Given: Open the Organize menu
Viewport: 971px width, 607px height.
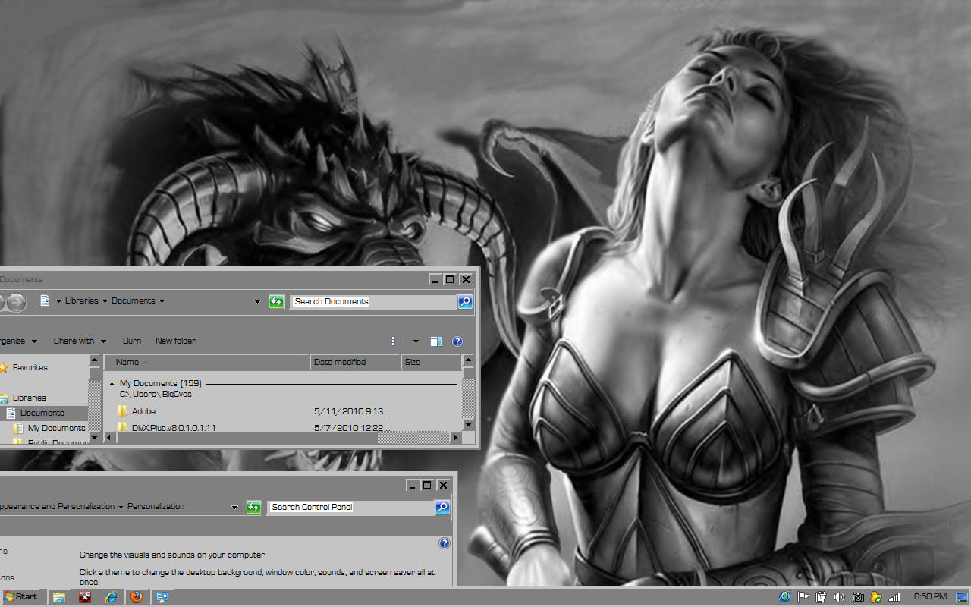Looking at the screenshot, I should click(17, 341).
